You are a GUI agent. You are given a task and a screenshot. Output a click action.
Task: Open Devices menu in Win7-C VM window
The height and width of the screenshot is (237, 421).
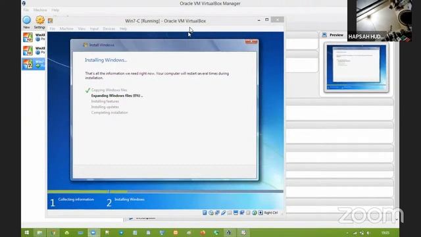click(x=109, y=28)
